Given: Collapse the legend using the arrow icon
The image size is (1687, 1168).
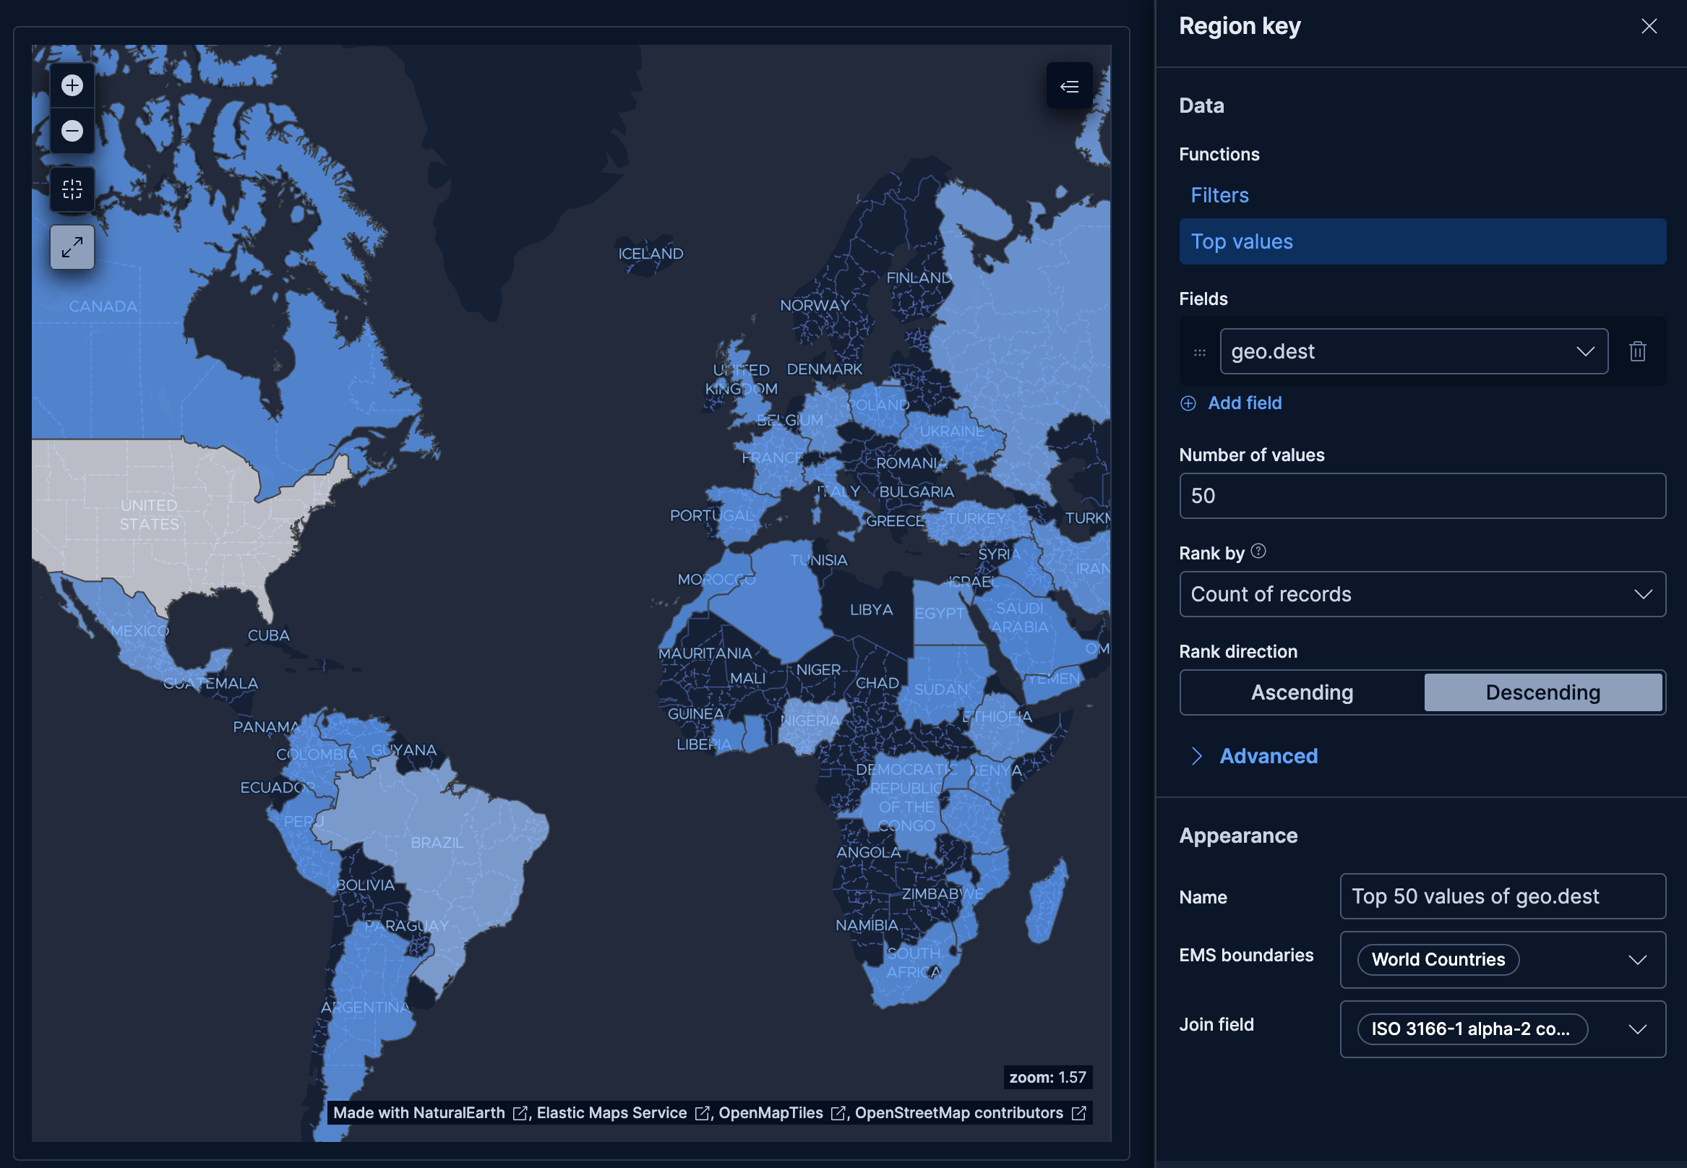Looking at the screenshot, I should pyautogui.click(x=1068, y=85).
